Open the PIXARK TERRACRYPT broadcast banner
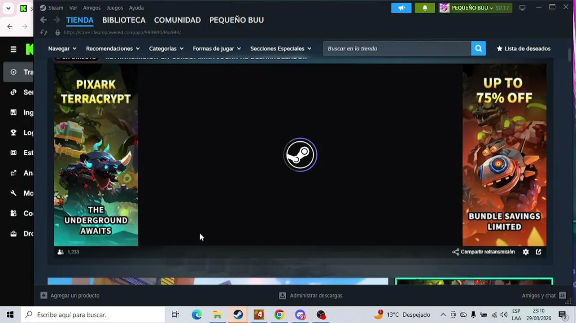Viewport: 576px width, 323px height. coord(96,155)
